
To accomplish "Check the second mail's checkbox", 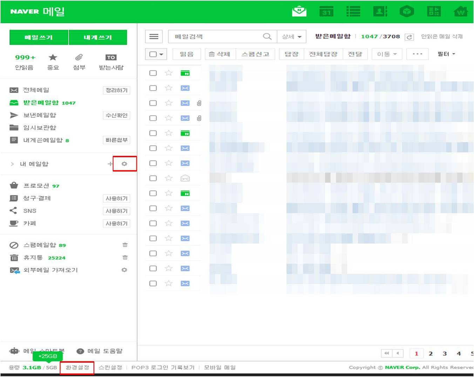I will click(x=153, y=88).
